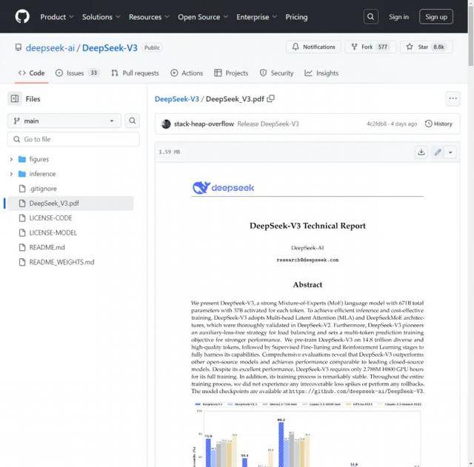Image resolution: width=474 pixels, height=467 pixels.
Task: Open the DeepSeek-V3 repository title link
Action: click(x=110, y=47)
